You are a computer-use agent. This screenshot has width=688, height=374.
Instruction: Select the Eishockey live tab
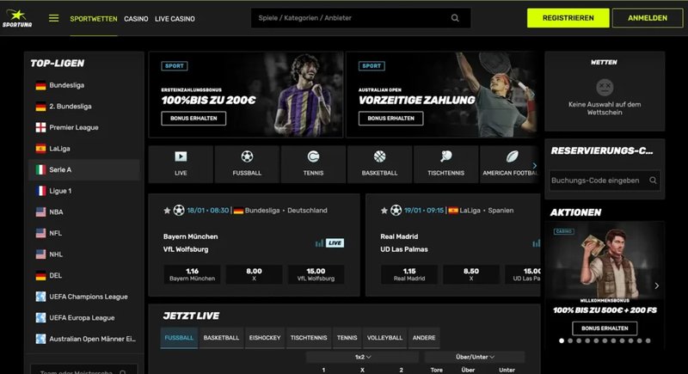coord(265,338)
